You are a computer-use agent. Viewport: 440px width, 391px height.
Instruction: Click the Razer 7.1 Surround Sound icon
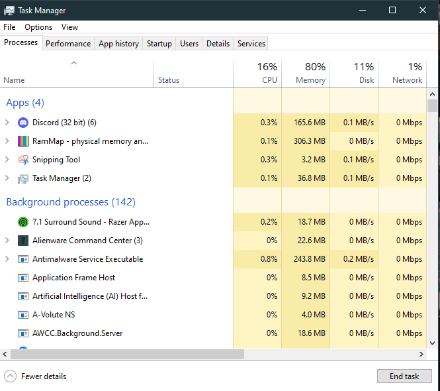pos(23,222)
